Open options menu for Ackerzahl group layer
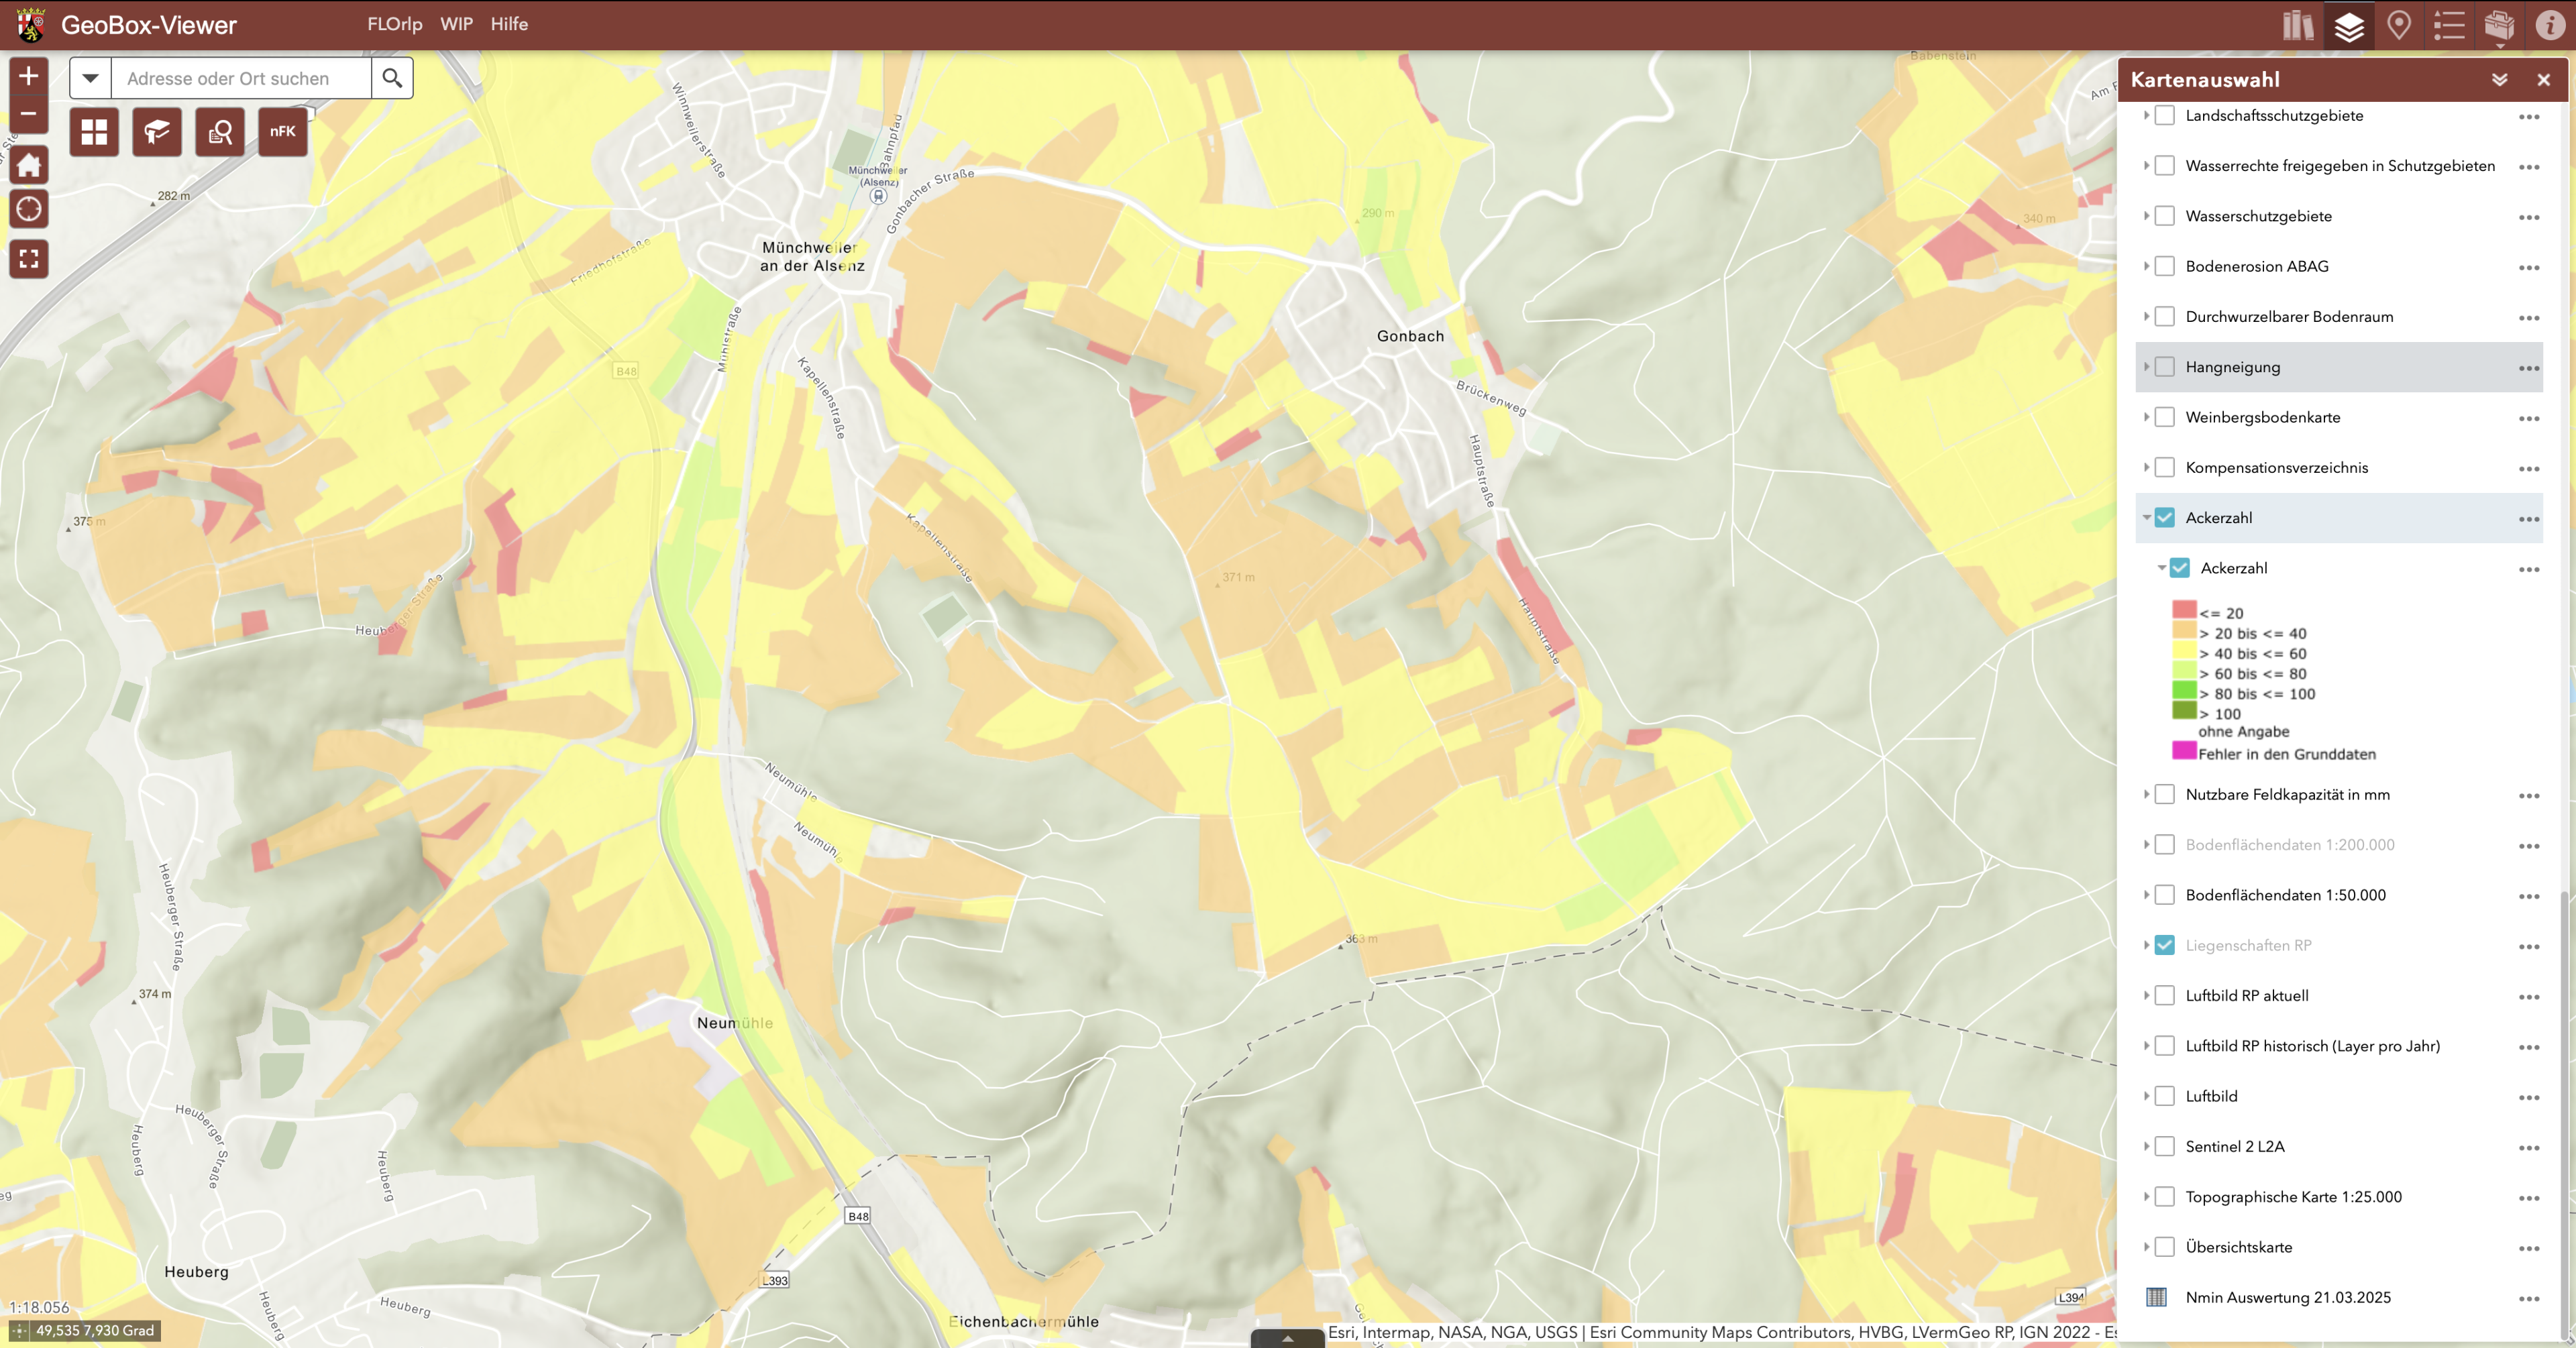This screenshot has height=1348, width=2576. coord(2529,519)
